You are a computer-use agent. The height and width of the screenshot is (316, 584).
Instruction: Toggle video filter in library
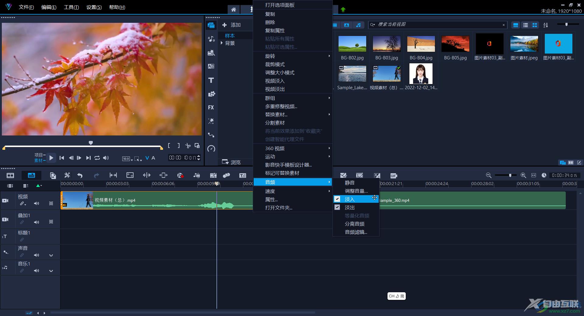click(x=335, y=25)
